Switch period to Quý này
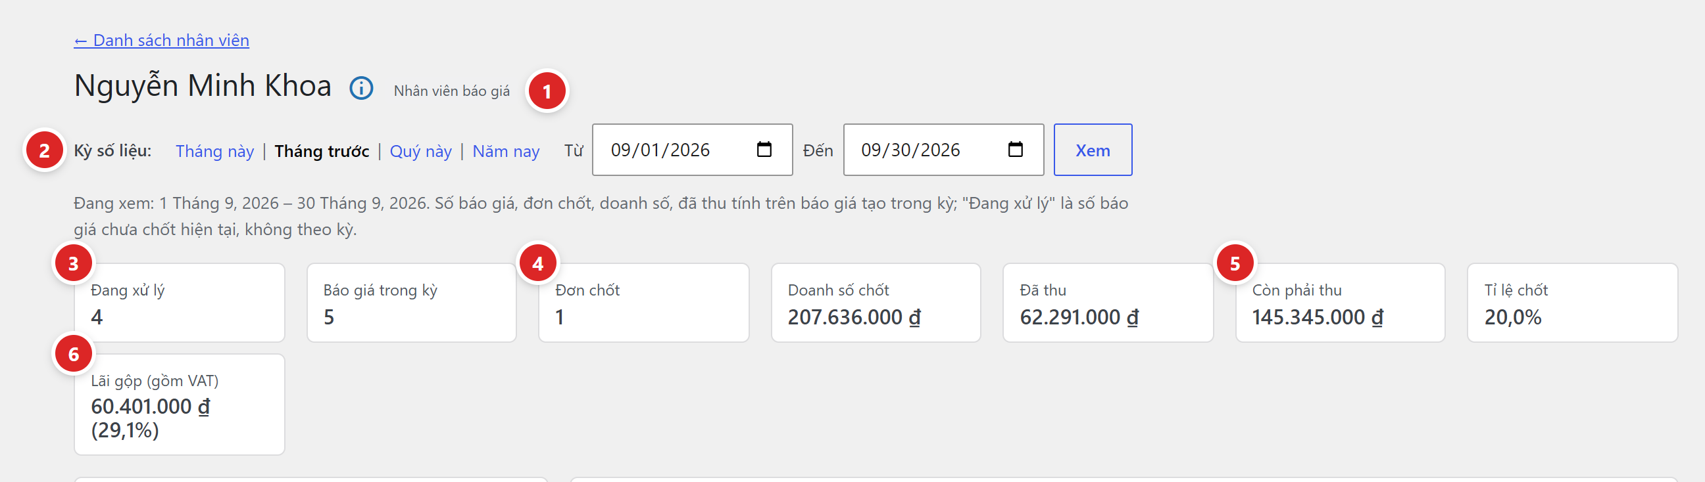This screenshot has height=482, width=1705. tap(421, 151)
